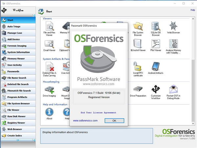Open Raw Disk Viewer sidebar entry

[x=18, y=116]
